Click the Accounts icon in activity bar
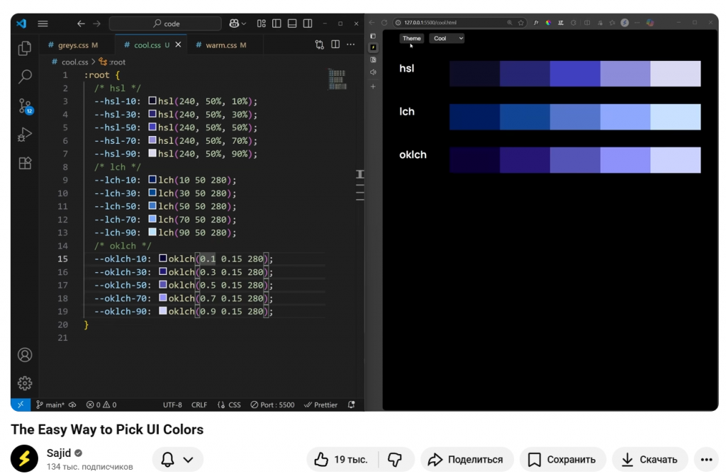Image resolution: width=726 pixels, height=474 pixels. pos(25,355)
